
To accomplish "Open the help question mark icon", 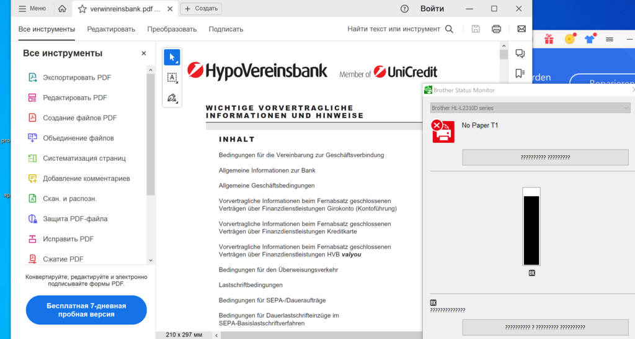I will 404,9.
